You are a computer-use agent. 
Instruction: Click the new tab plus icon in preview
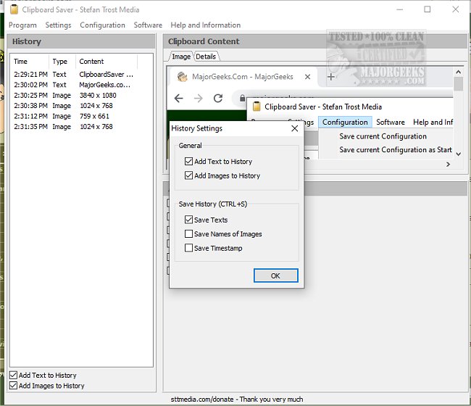331,77
